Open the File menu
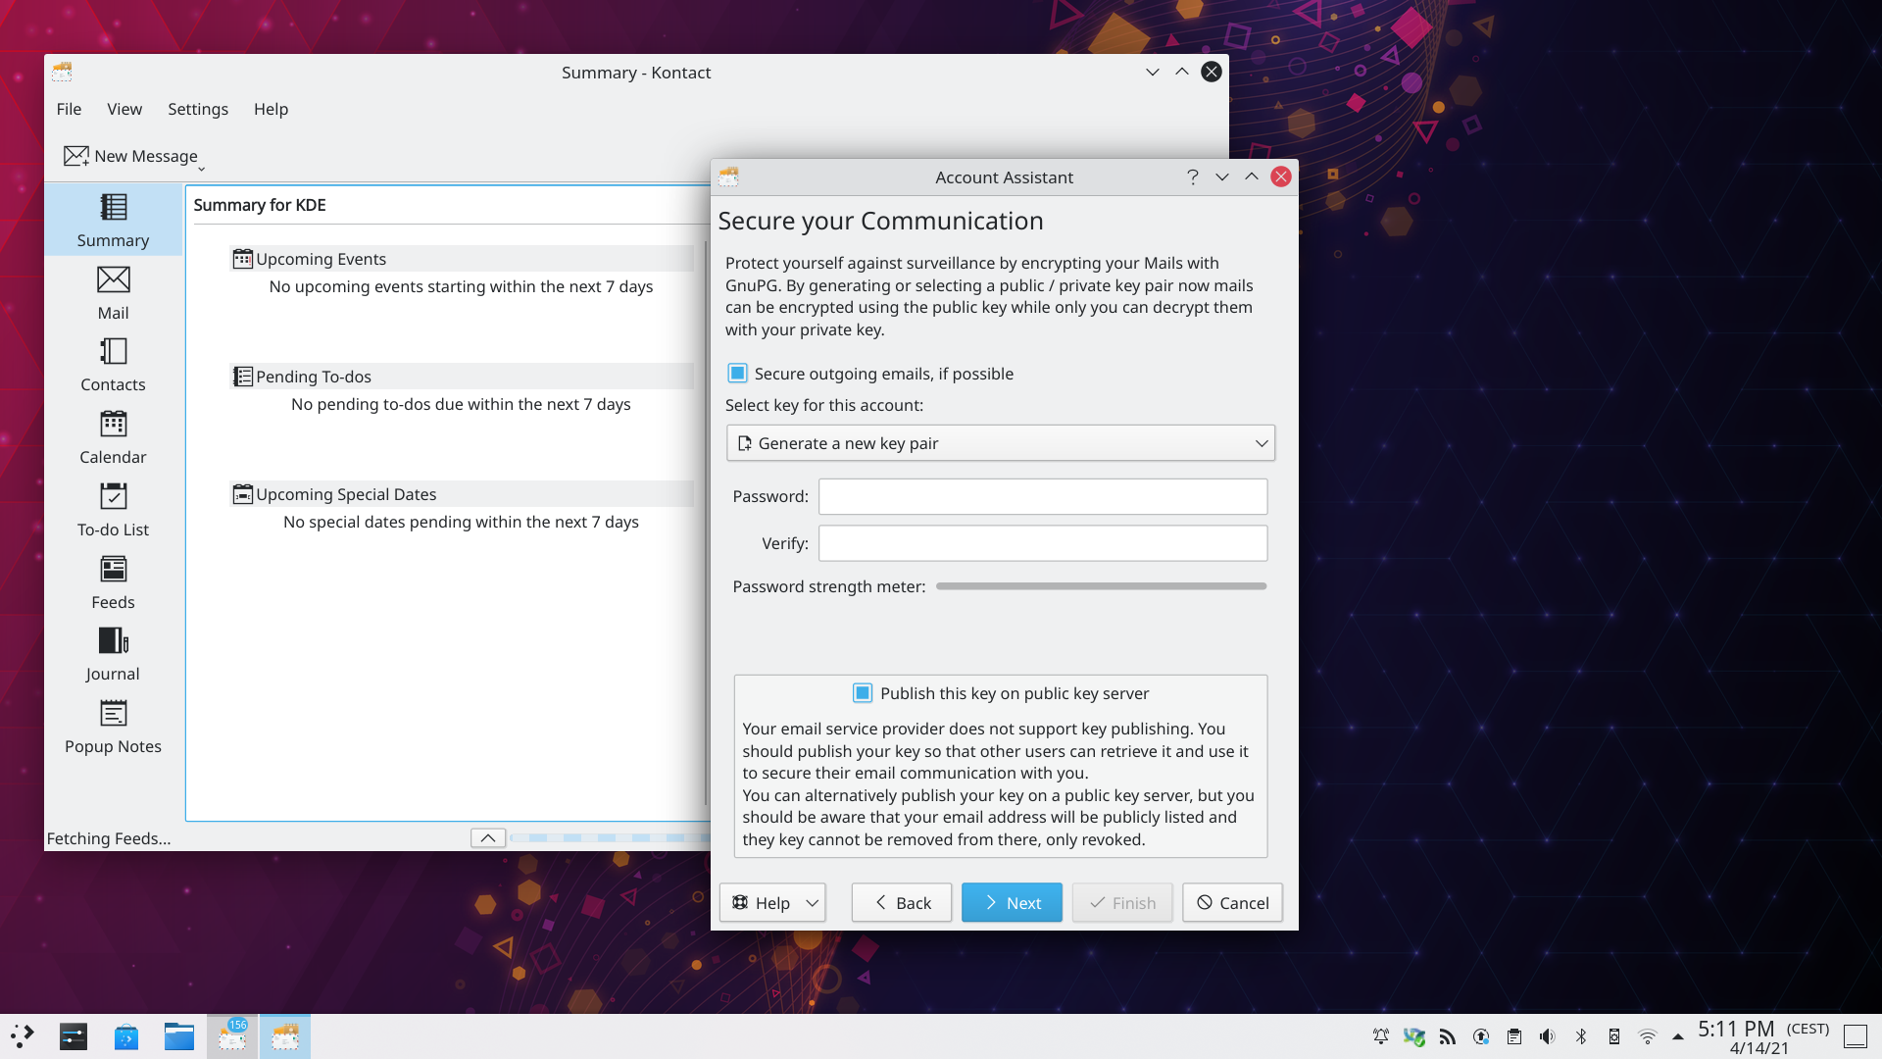 pyautogui.click(x=69, y=109)
